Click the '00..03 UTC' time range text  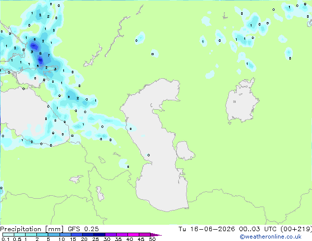pos(257,229)
